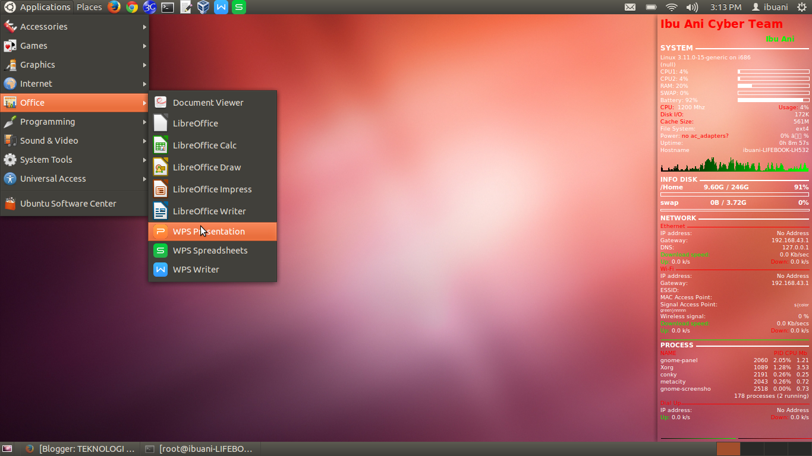Open the mail envelope indicator
Screen dimensions: 812x456
(x=630, y=7)
